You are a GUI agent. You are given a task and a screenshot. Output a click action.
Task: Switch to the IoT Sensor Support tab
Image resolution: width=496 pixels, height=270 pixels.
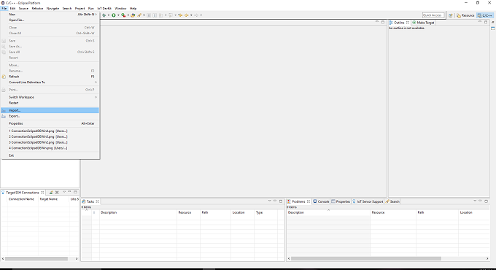point(368,201)
